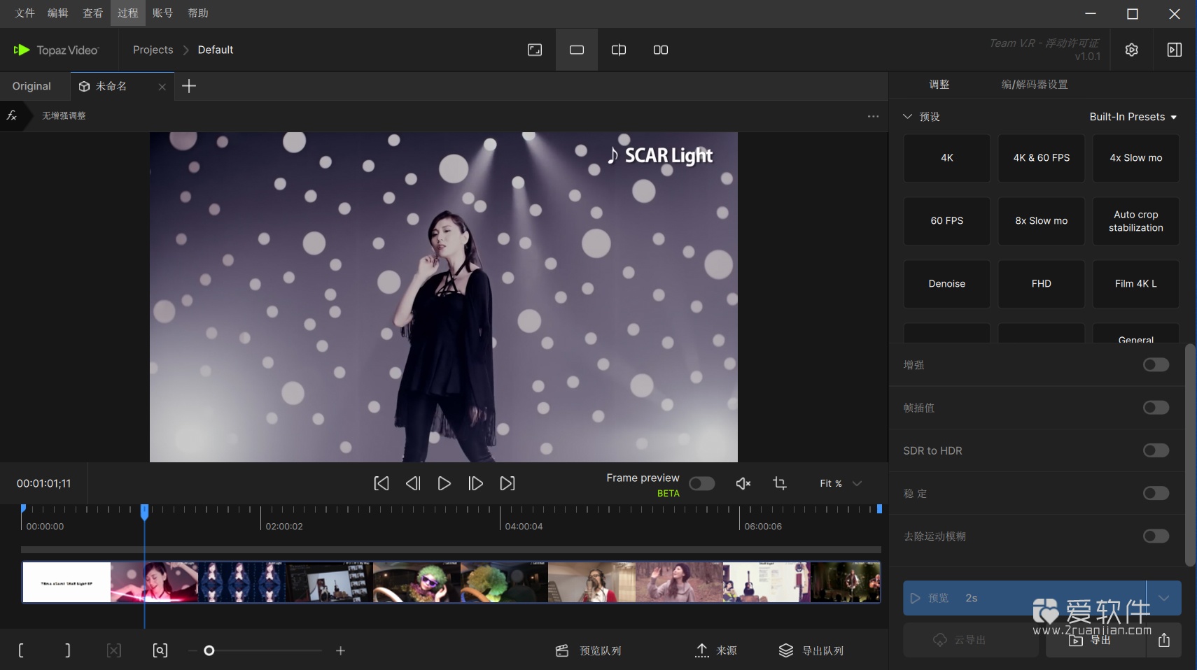Collapse the right side panel

[x=1174, y=50]
